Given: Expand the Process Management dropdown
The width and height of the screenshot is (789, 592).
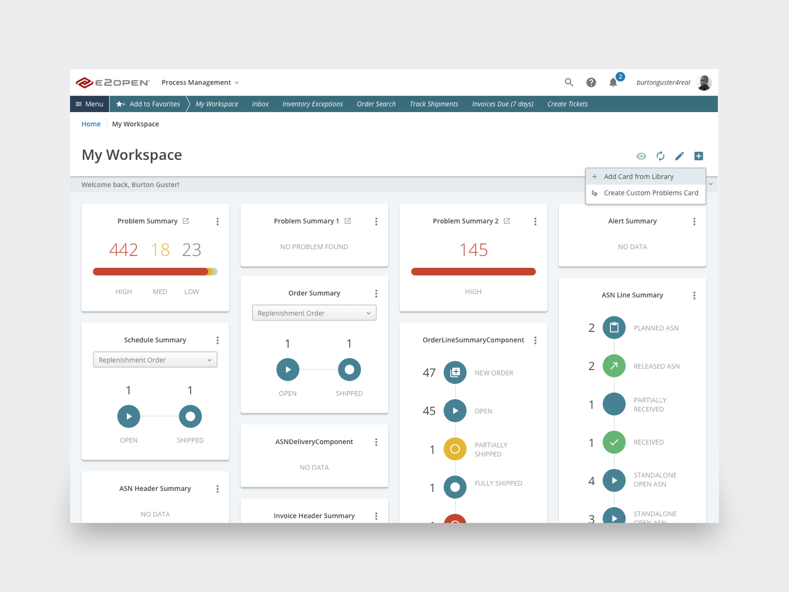Looking at the screenshot, I should [x=200, y=82].
